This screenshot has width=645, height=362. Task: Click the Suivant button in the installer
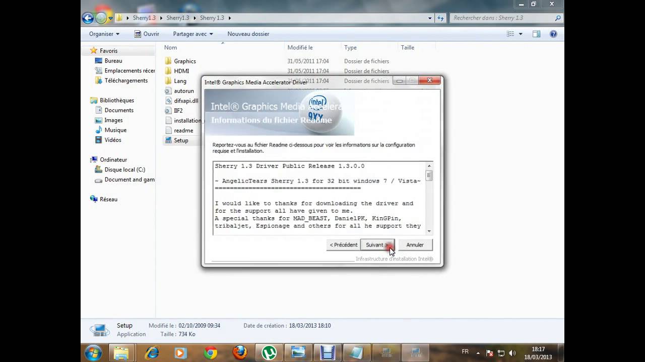pos(377,245)
